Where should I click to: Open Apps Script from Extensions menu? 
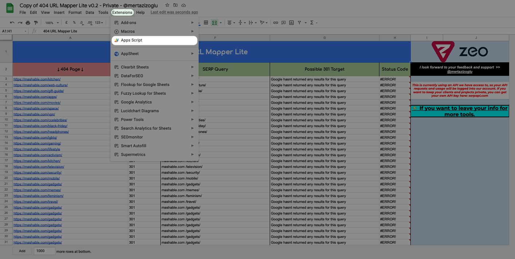[155, 40]
